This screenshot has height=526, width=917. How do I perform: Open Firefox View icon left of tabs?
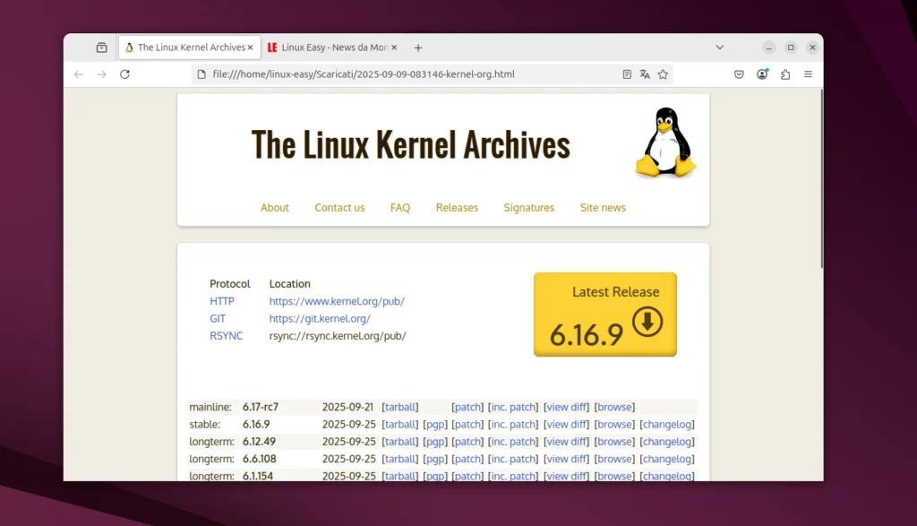coord(101,47)
